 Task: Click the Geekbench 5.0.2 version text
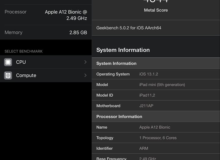point(129,28)
